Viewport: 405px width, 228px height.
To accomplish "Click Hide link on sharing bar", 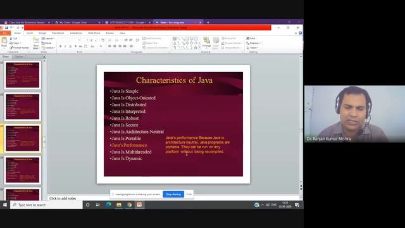I will tap(189, 194).
